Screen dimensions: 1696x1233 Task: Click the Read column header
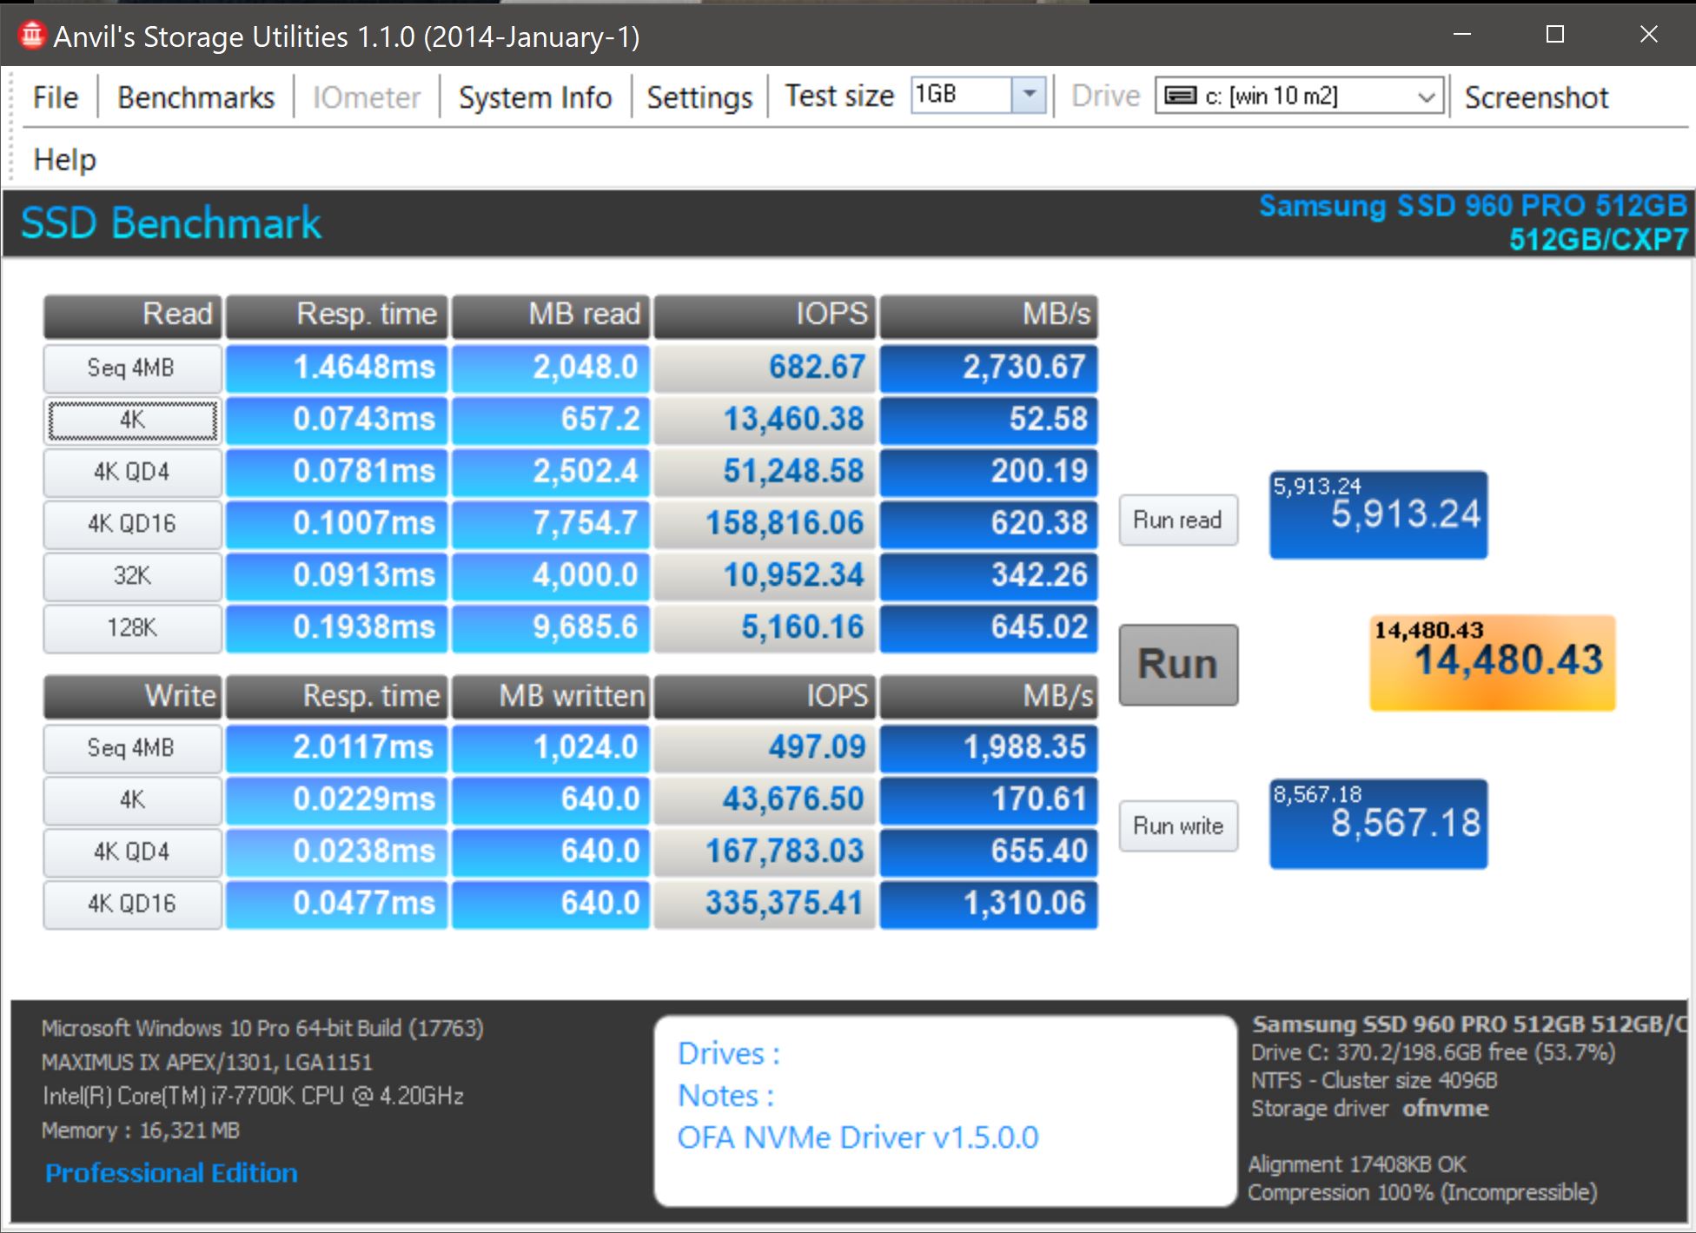click(x=132, y=315)
